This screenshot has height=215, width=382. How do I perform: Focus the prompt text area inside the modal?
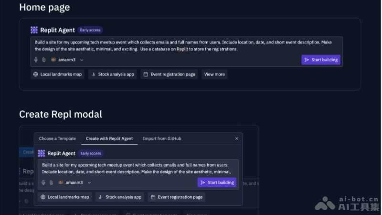click(x=138, y=168)
